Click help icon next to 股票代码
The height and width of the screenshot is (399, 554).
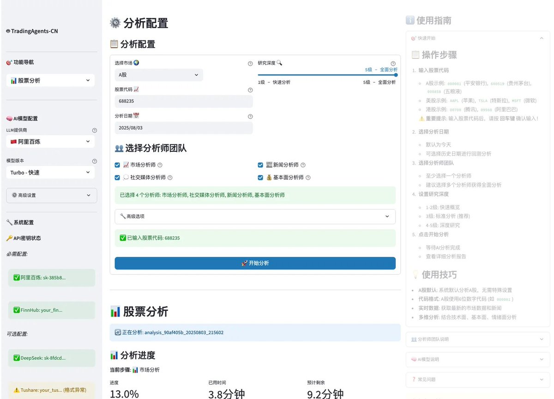[x=250, y=90]
